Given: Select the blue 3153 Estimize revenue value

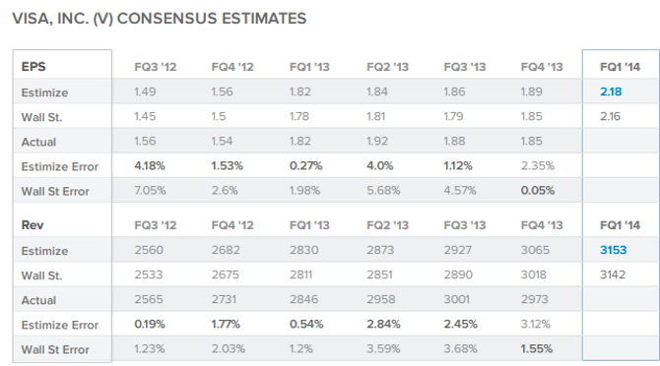Looking at the screenshot, I should point(614,250).
